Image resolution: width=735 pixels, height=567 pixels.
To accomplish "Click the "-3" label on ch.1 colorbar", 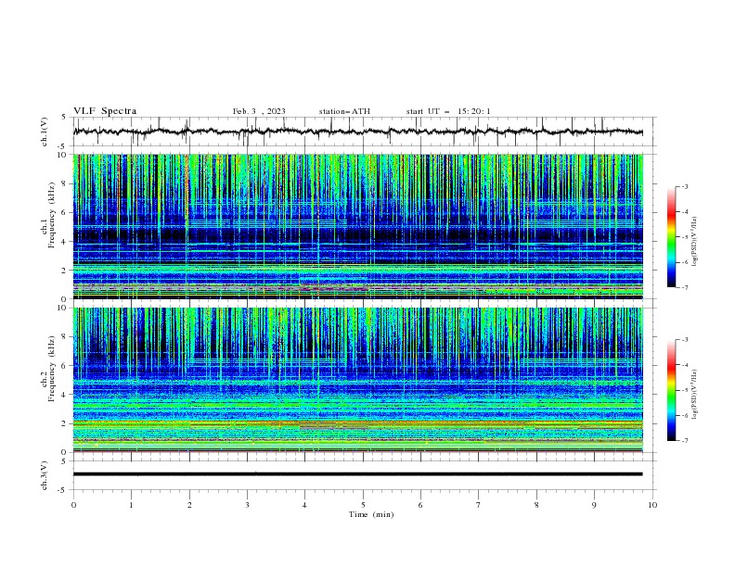I will tap(685, 186).
